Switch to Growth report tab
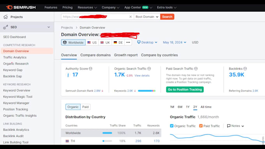The height and width of the screenshot is (149, 265). coord(126,55)
